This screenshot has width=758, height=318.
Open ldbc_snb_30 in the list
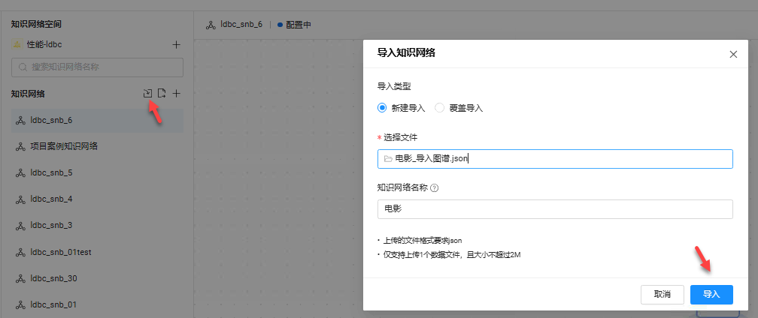click(x=97, y=278)
